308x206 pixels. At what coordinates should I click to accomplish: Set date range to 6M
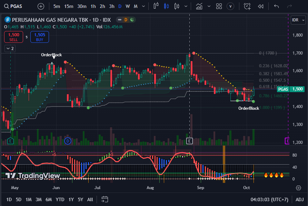tap(49, 199)
